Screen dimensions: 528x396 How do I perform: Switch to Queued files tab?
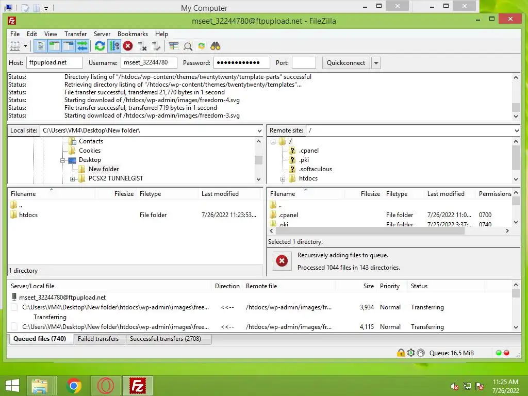point(40,339)
